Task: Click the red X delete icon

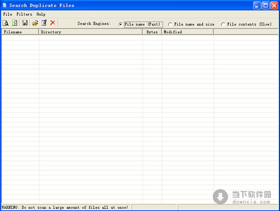Action: 53,23
